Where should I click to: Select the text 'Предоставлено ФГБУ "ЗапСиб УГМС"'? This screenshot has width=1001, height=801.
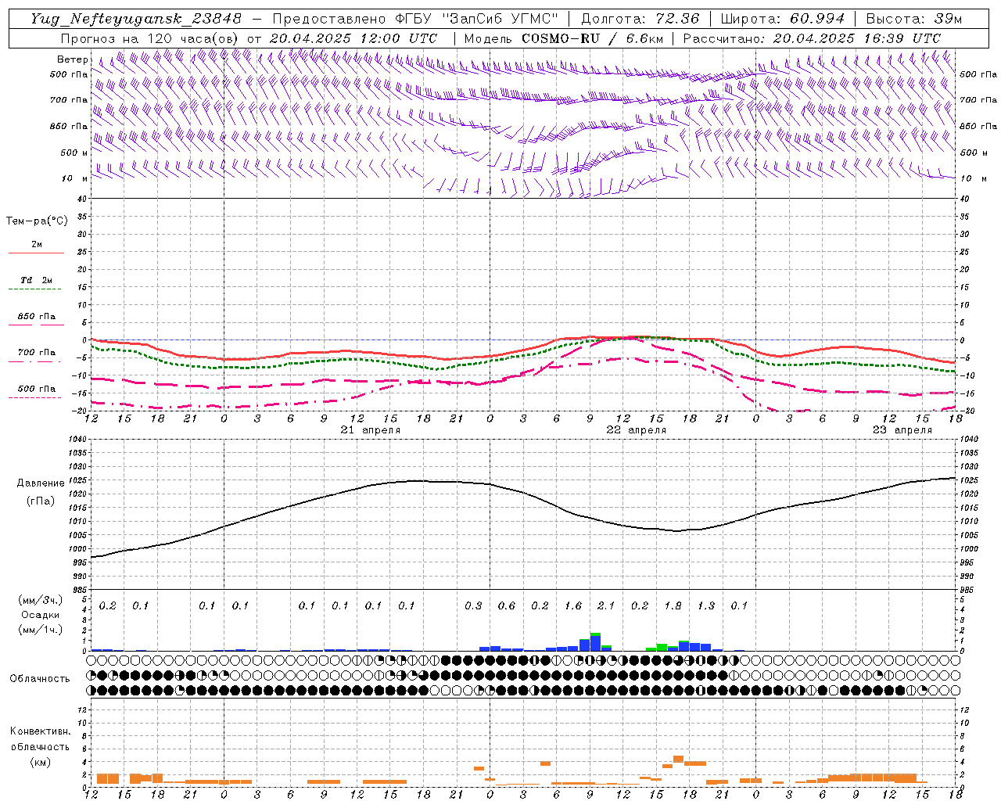click(414, 19)
